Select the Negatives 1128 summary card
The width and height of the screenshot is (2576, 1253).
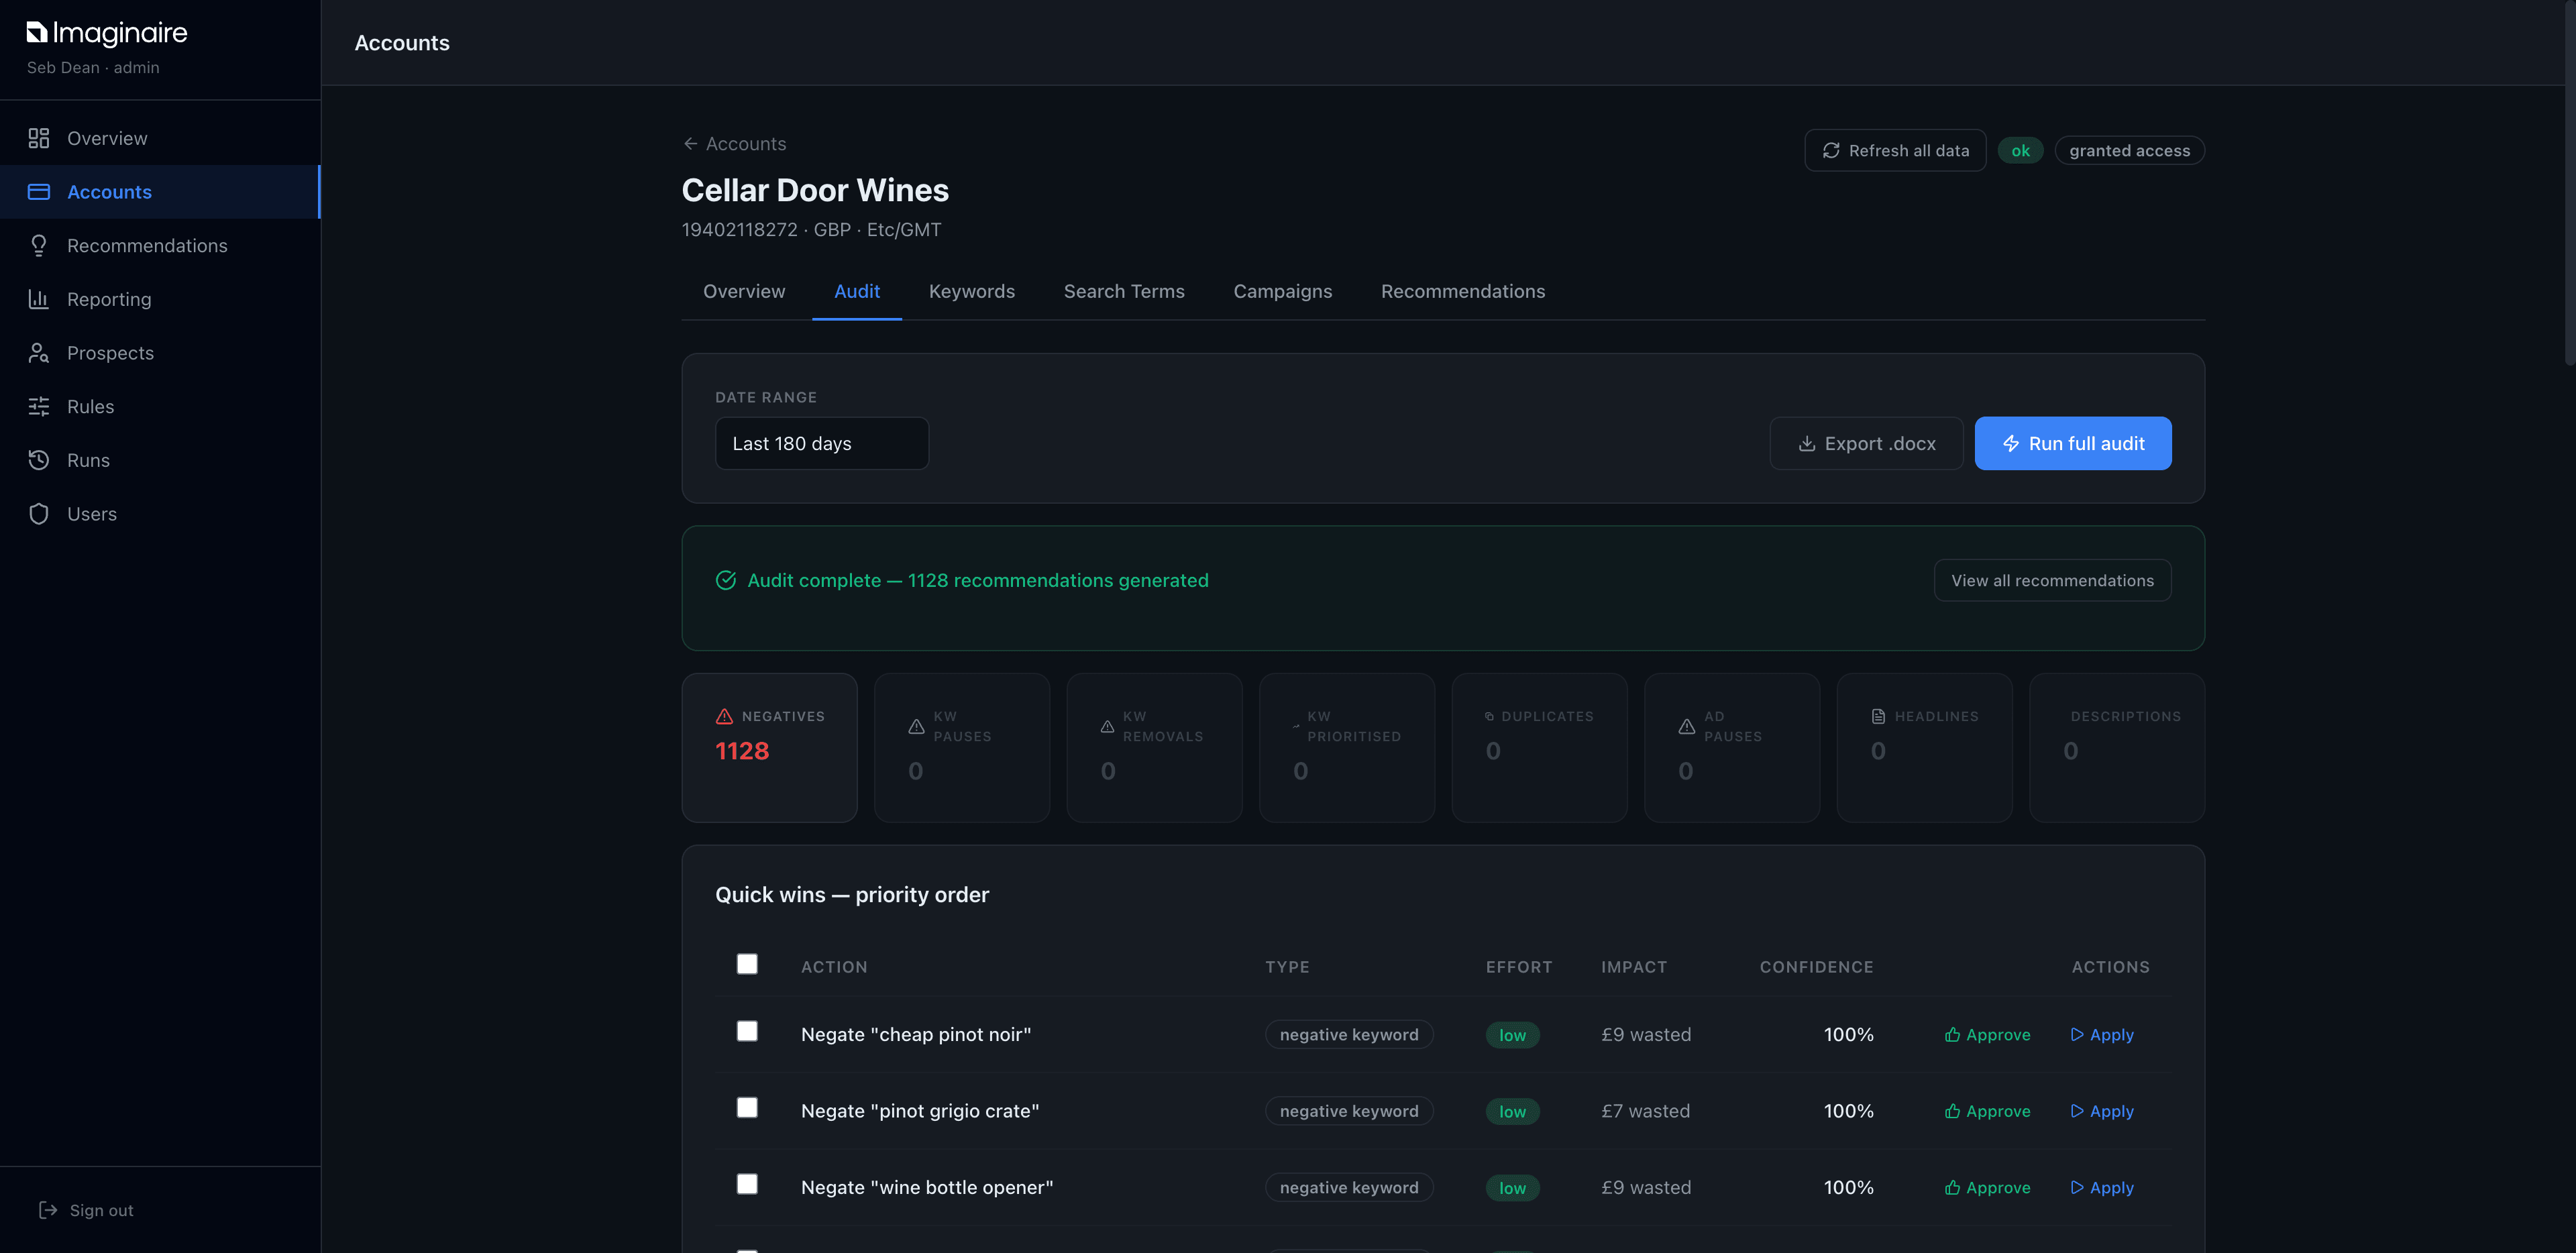point(769,748)
